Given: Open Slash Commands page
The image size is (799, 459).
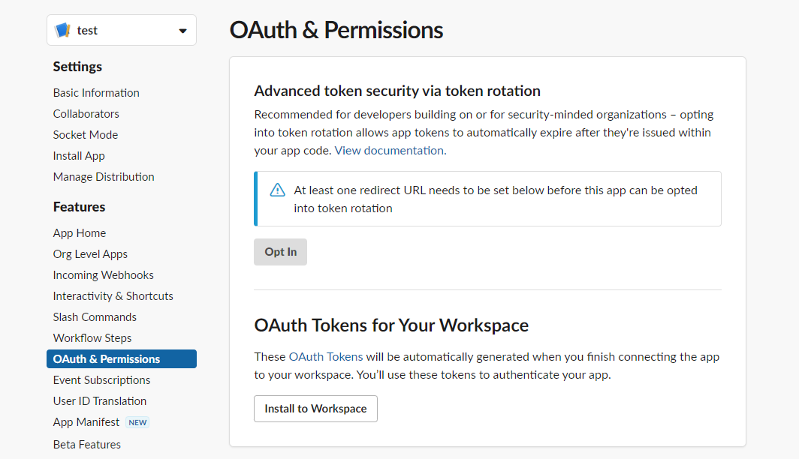Looking at the screenshot, I should [95, 317].
